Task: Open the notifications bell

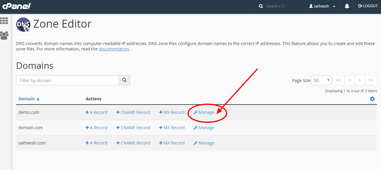Action: [347, 6]
